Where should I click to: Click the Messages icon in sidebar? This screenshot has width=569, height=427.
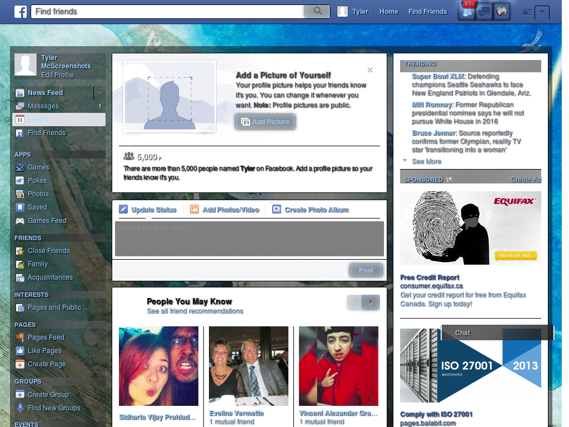[x=20, y=106]
